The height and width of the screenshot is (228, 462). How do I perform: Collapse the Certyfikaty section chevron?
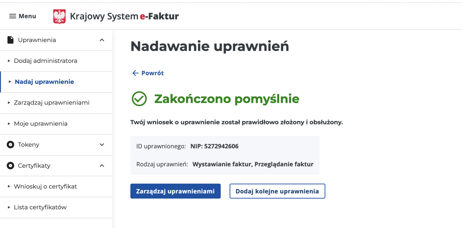(x=102, y=165)
